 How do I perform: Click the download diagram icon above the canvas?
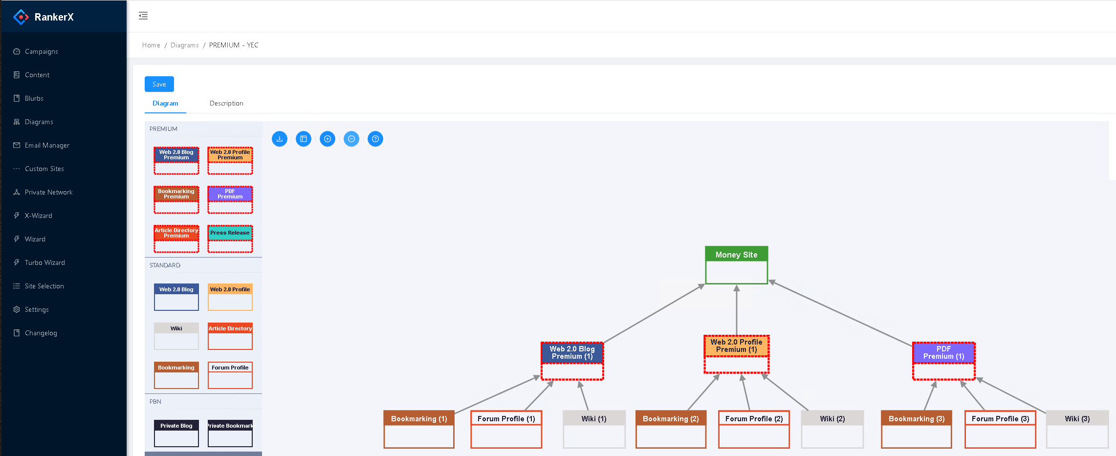pos(280,139)
